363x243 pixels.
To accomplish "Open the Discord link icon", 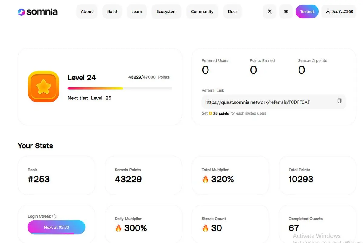I will (286, 11).
